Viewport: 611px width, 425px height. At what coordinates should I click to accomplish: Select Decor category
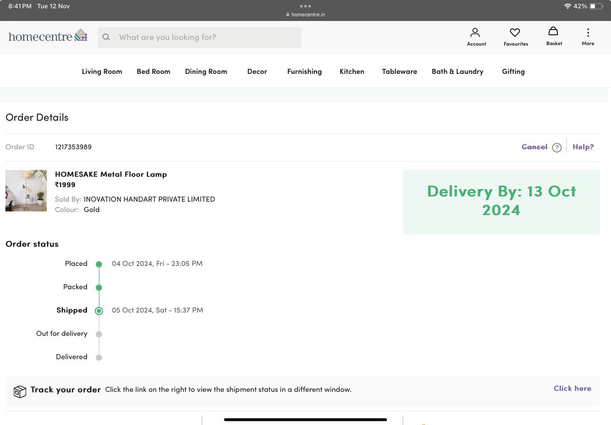(x=257, y=71)
